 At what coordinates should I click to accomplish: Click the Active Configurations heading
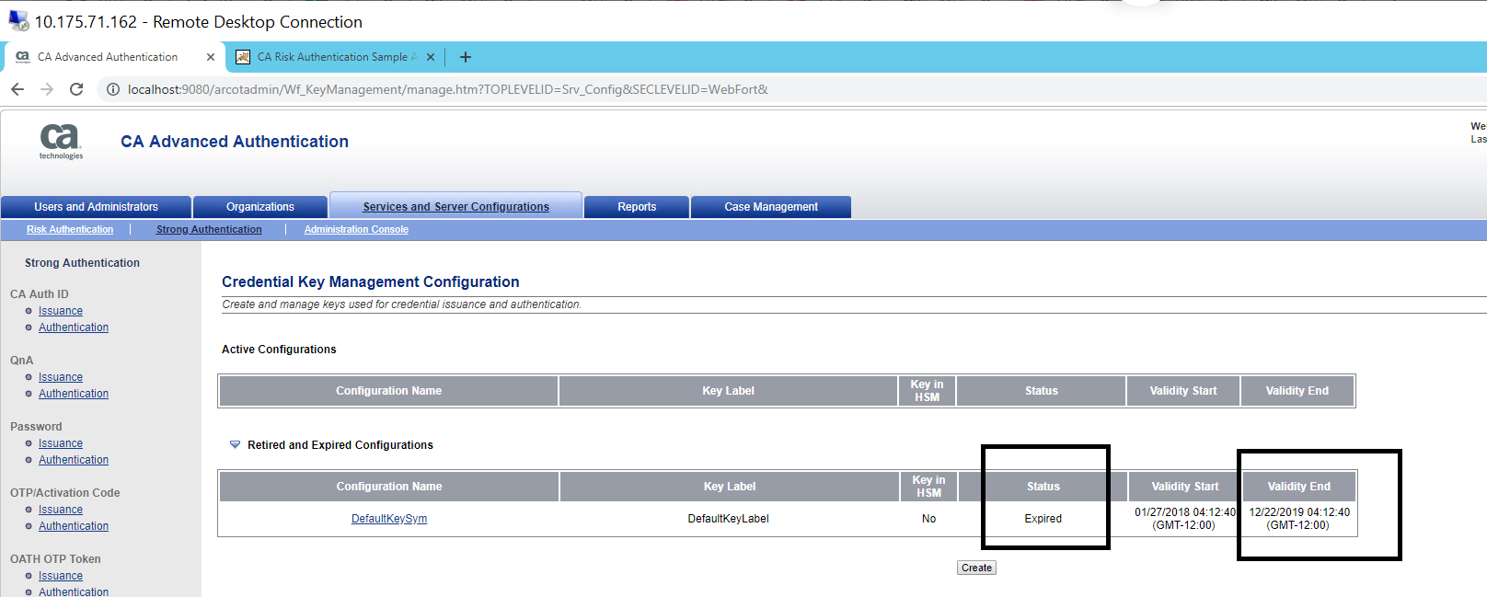[x=279, y=350]
